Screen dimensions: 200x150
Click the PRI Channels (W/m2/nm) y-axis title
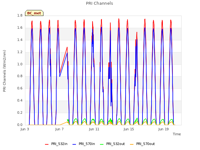4,71
